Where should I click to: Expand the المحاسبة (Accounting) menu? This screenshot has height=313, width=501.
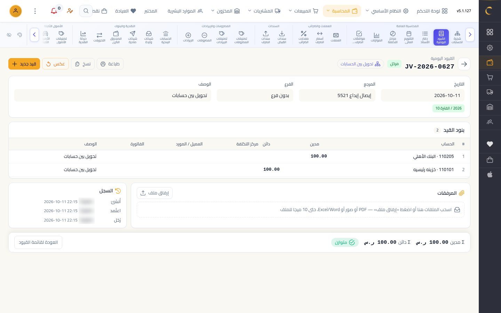pyautogui.click(x=342, y=11)
